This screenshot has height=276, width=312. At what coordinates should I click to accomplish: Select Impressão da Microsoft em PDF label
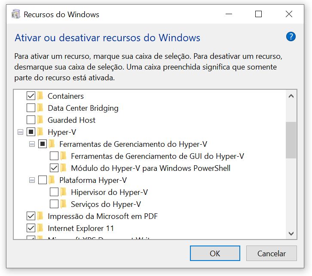(103, 216)
